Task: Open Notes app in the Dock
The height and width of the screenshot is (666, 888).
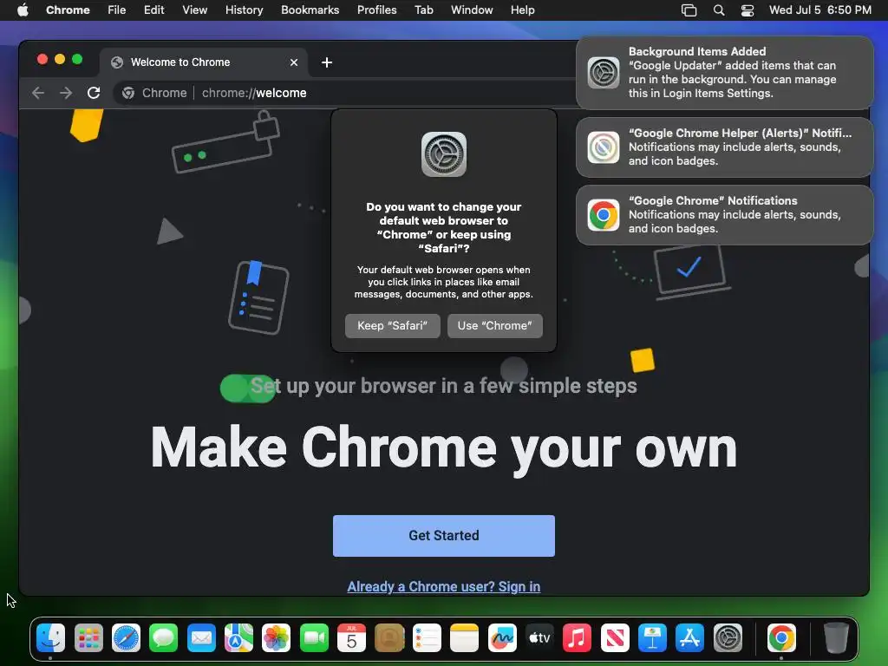Action: pos(465,637)
